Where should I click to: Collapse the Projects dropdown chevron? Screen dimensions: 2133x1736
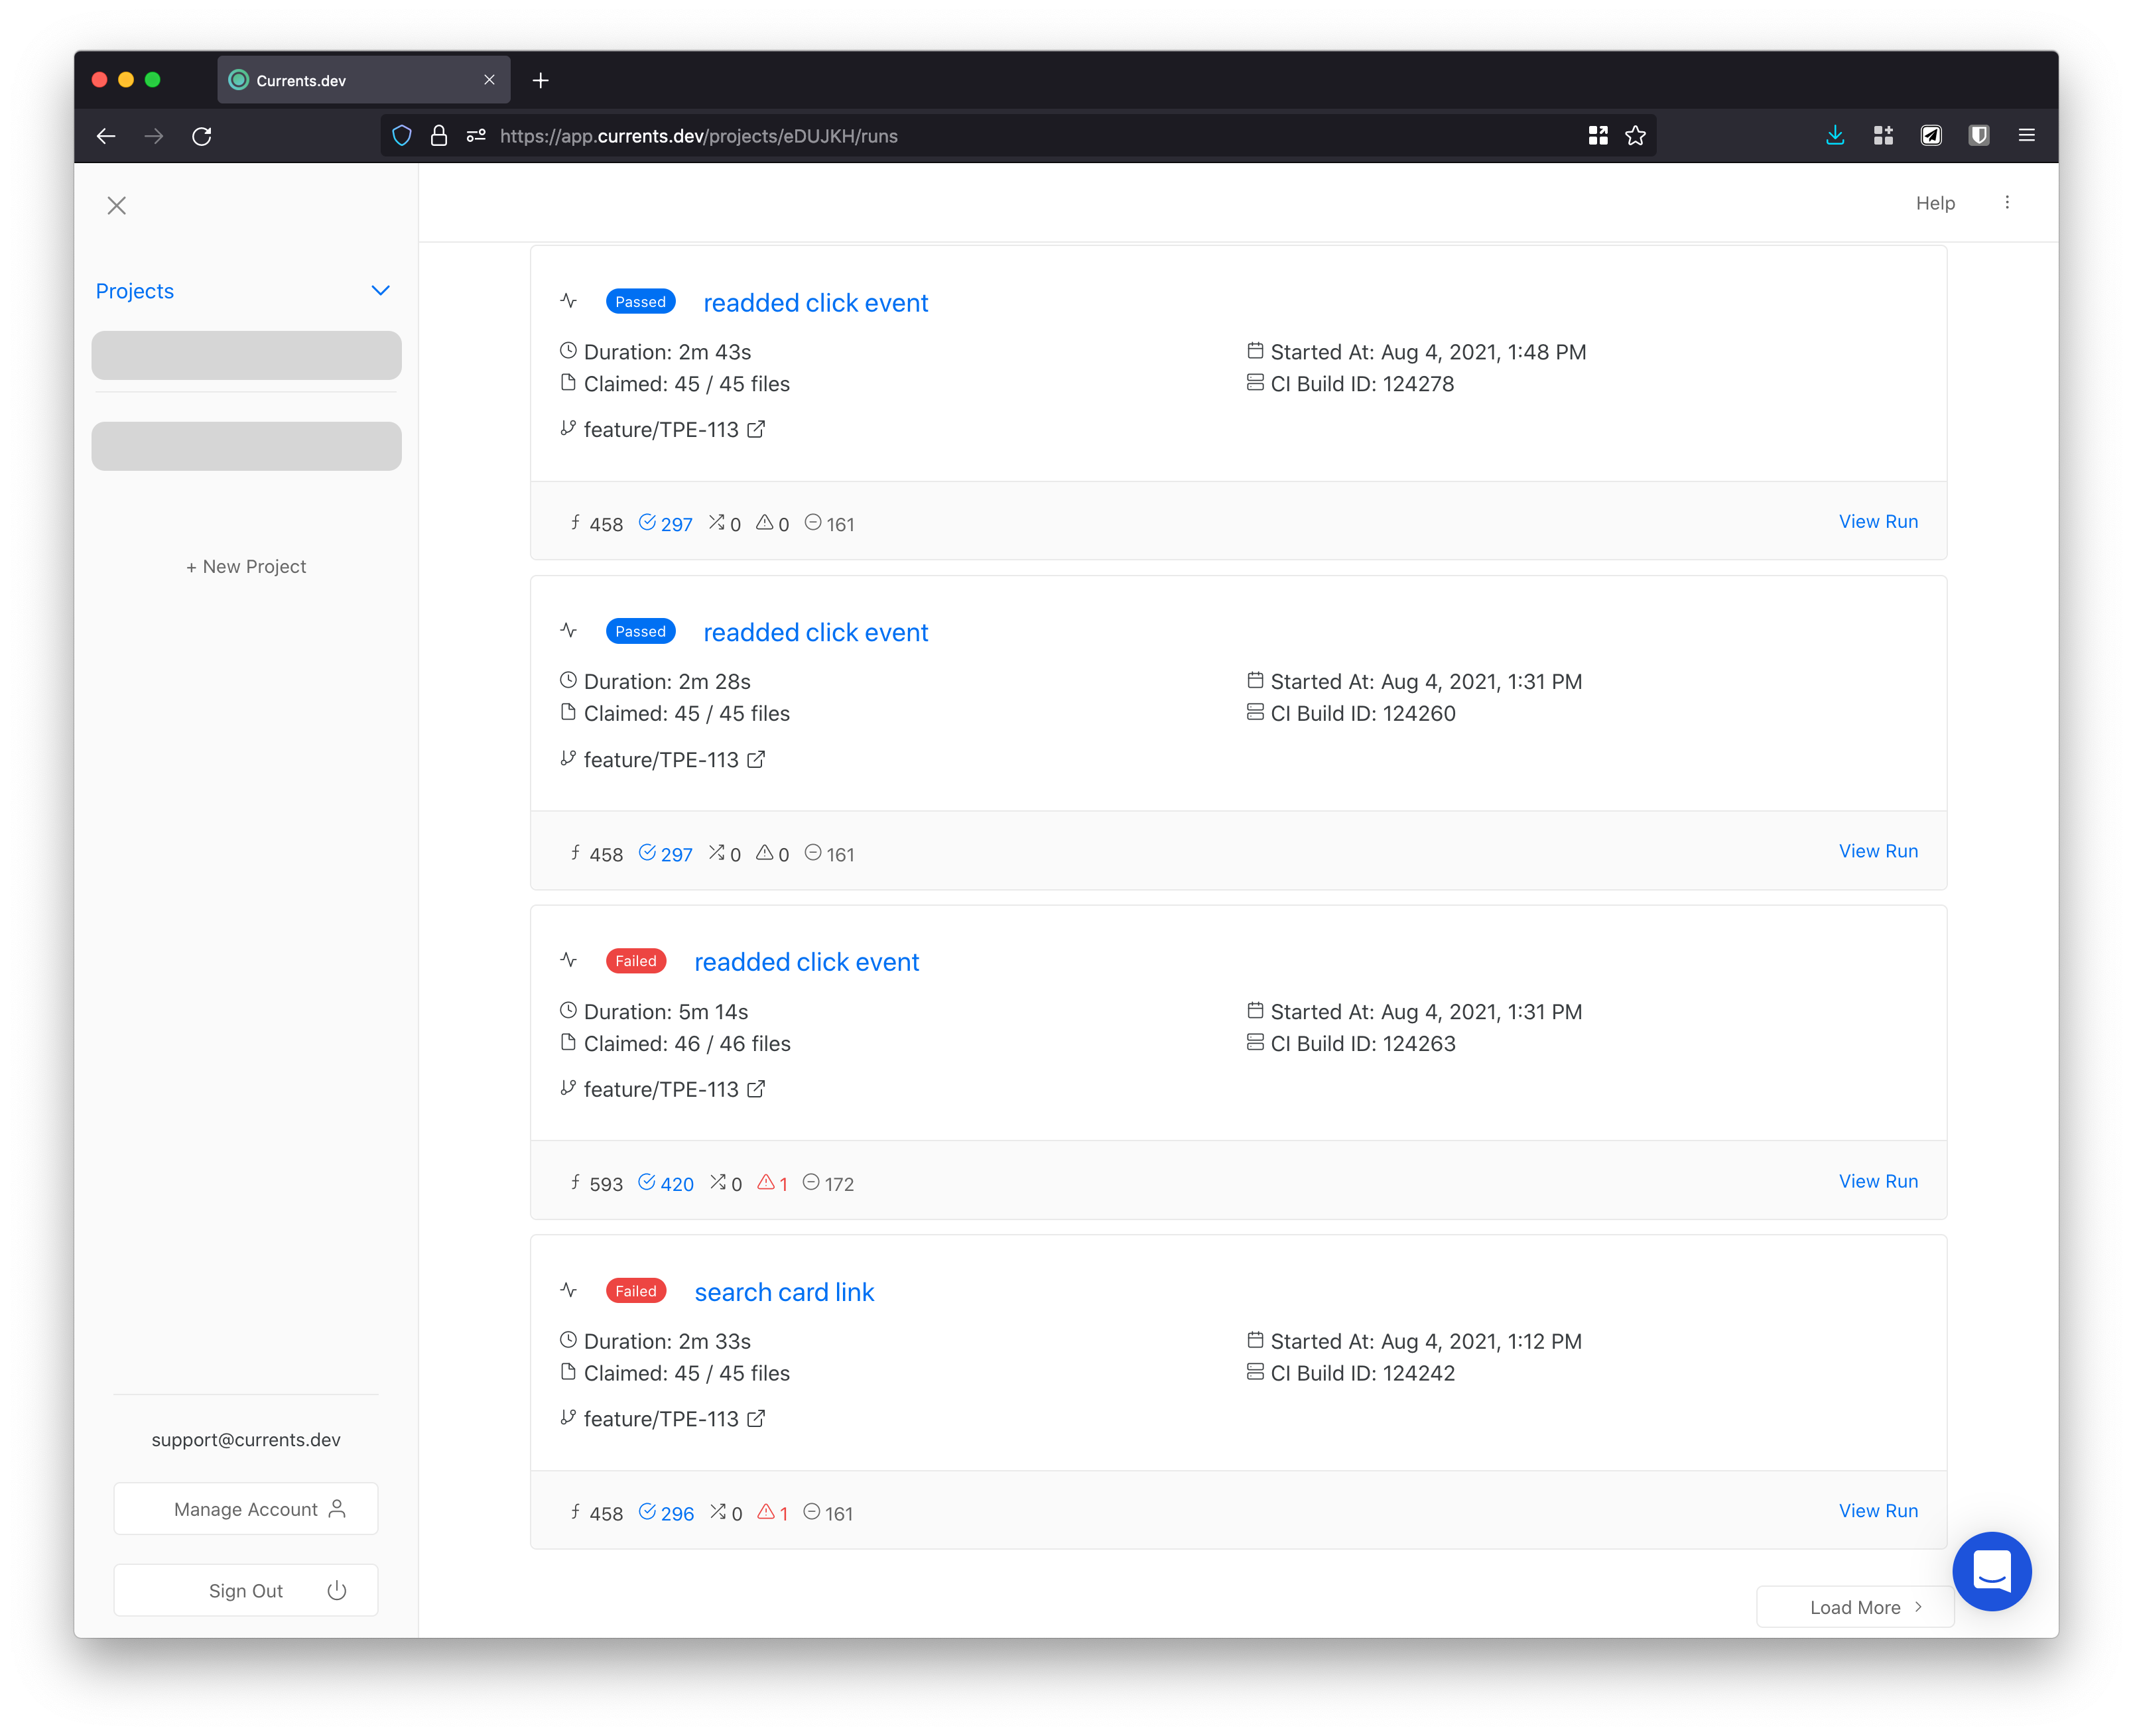[380, 291]
